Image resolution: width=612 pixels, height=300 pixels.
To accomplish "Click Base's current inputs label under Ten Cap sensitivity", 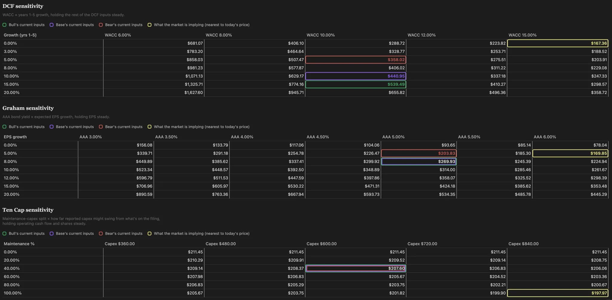I will tap(75, 234).
